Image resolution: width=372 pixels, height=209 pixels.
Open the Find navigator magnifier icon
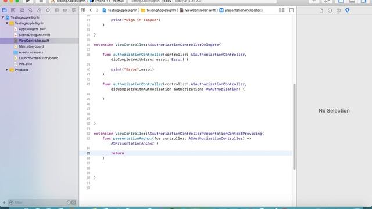pos(30,10)
